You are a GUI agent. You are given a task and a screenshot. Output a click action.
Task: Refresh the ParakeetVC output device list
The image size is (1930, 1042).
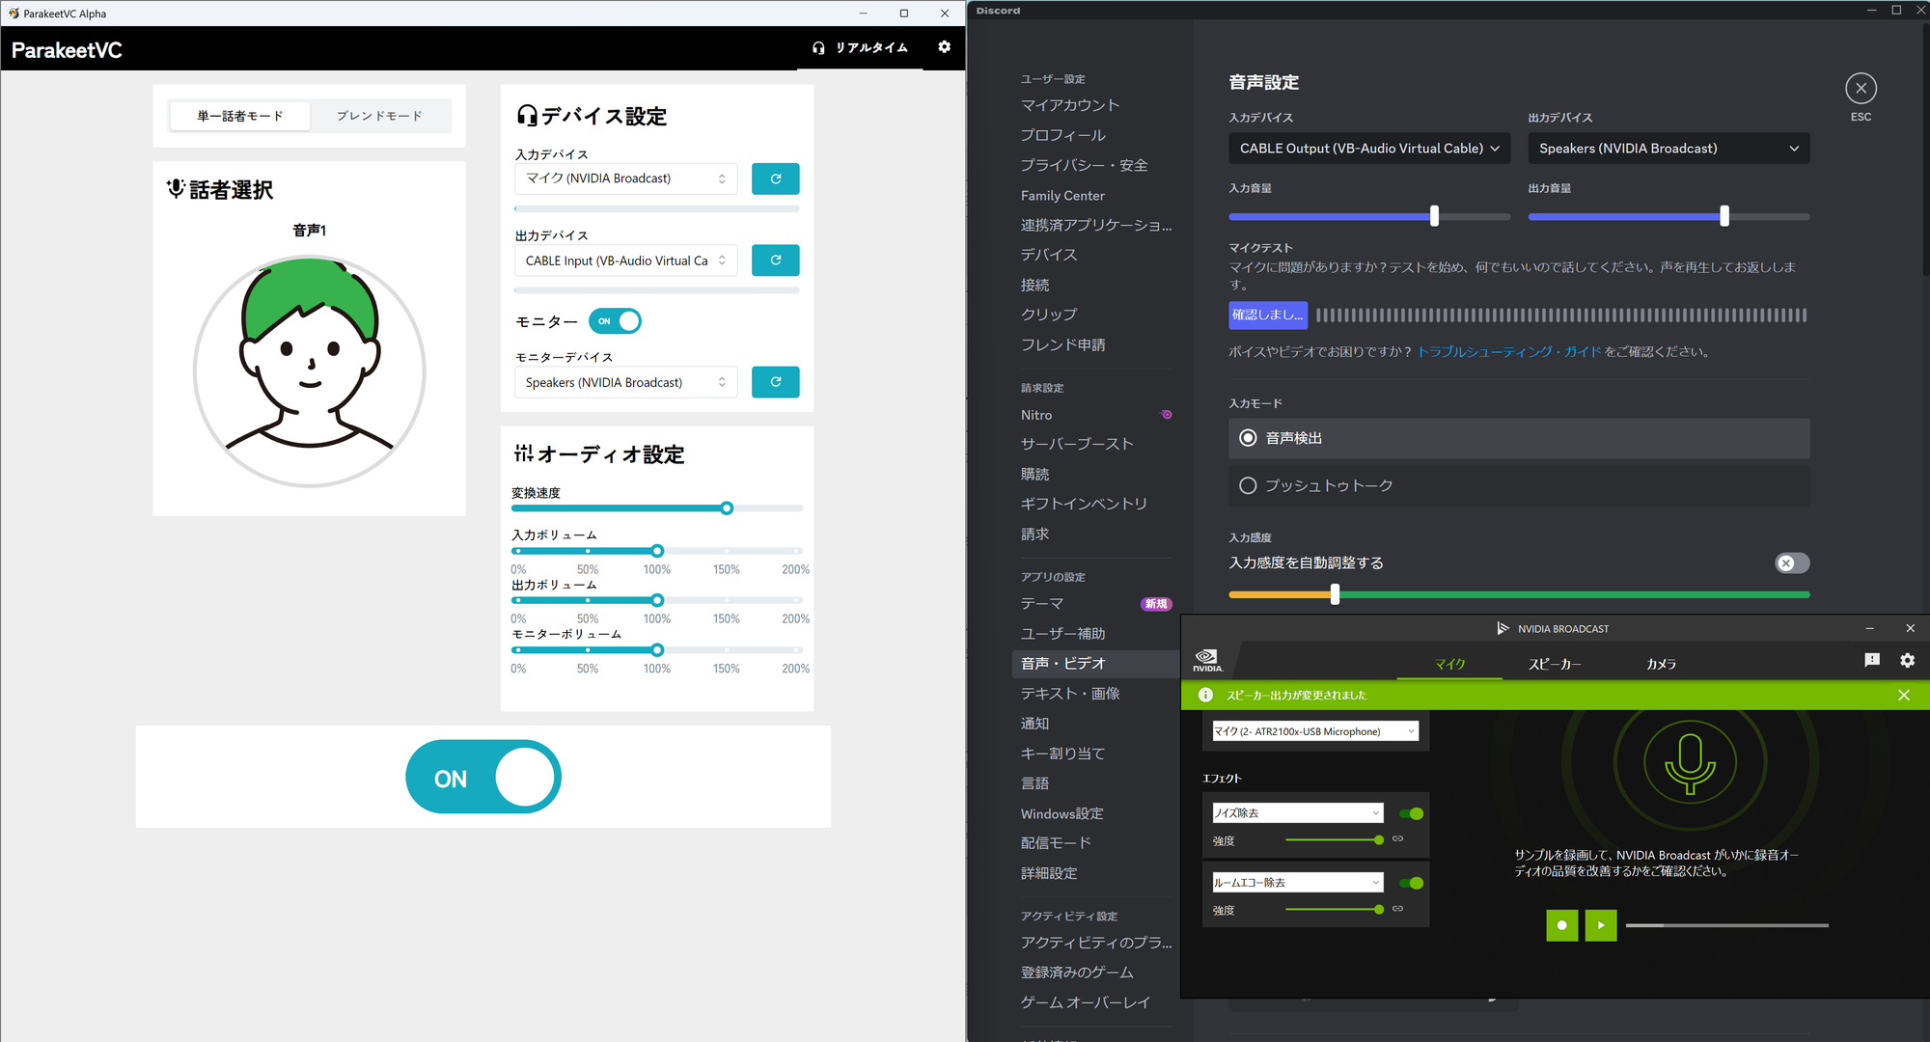click(775, 260)
